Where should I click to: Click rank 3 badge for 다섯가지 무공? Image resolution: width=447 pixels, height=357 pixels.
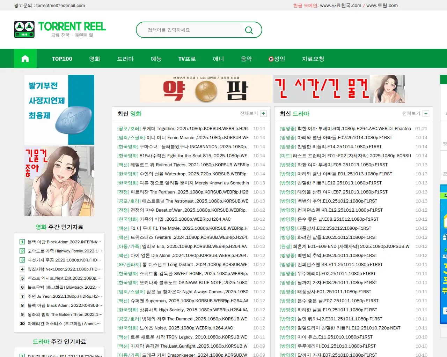22,260
